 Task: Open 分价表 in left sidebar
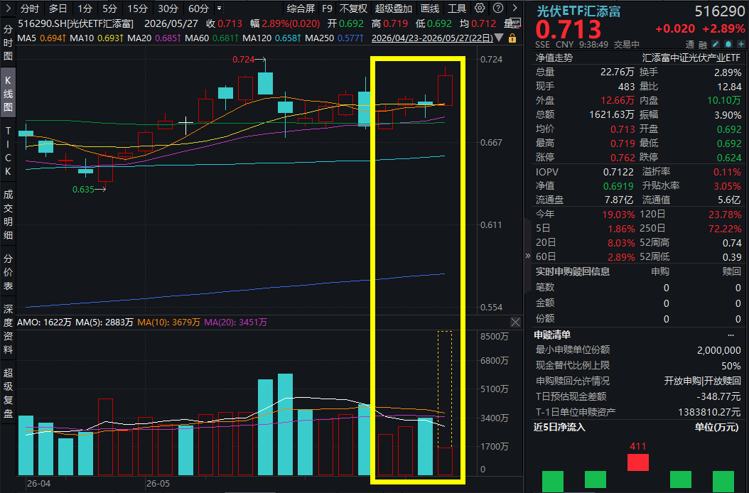point(8,272)
